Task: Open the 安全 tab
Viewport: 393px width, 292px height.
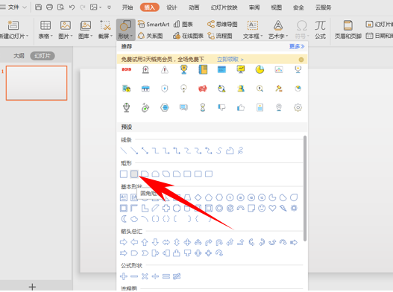Action: [298, 7]
